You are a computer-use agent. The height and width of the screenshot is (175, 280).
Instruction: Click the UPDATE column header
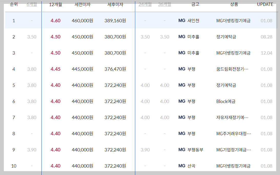point(265,4)
